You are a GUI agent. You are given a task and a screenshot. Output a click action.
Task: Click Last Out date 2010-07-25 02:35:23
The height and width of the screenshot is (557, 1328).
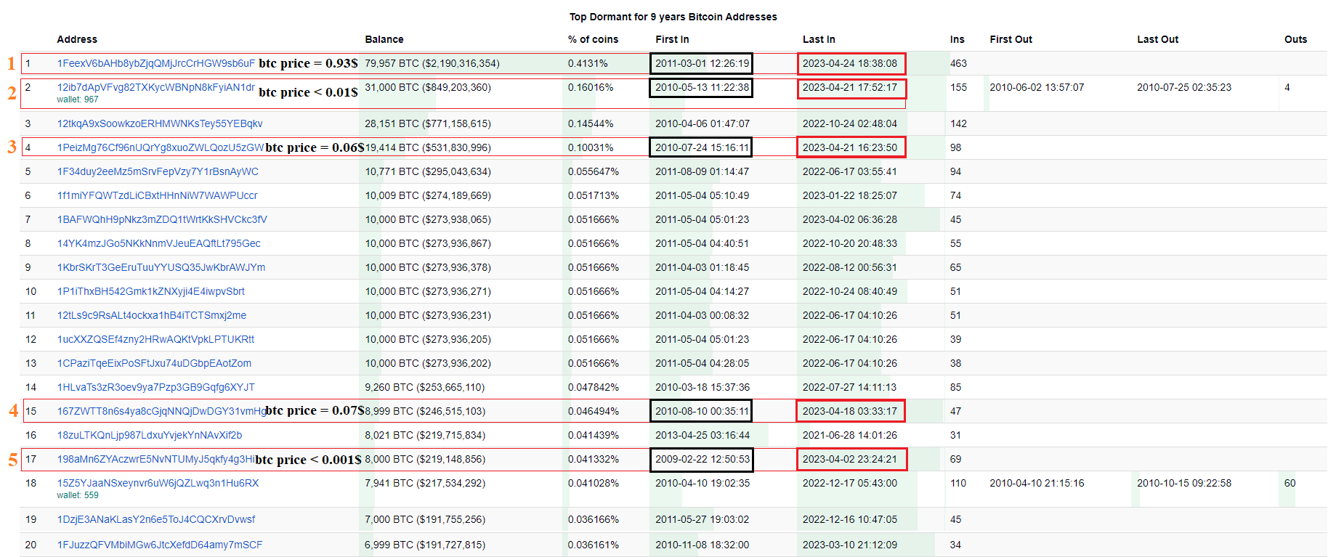[1184, 87]
